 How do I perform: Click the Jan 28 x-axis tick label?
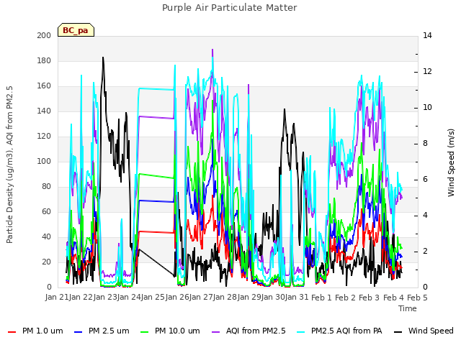(x=225, y=297)
